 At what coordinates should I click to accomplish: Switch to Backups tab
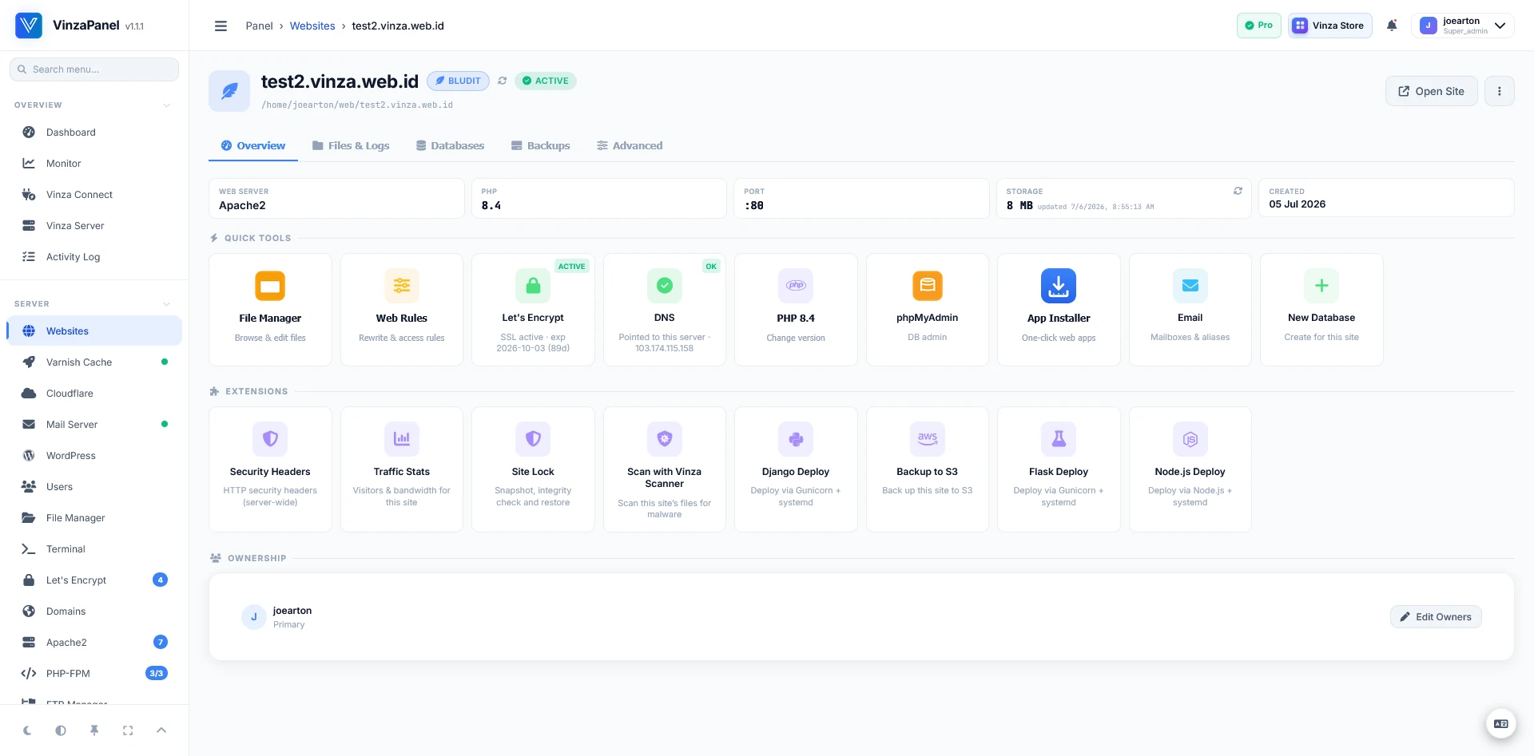click(541, 145)
